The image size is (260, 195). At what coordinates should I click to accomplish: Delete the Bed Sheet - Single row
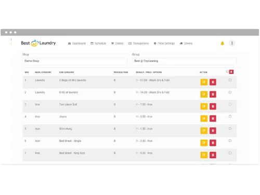pyautogui.click(x=213, y=142)
